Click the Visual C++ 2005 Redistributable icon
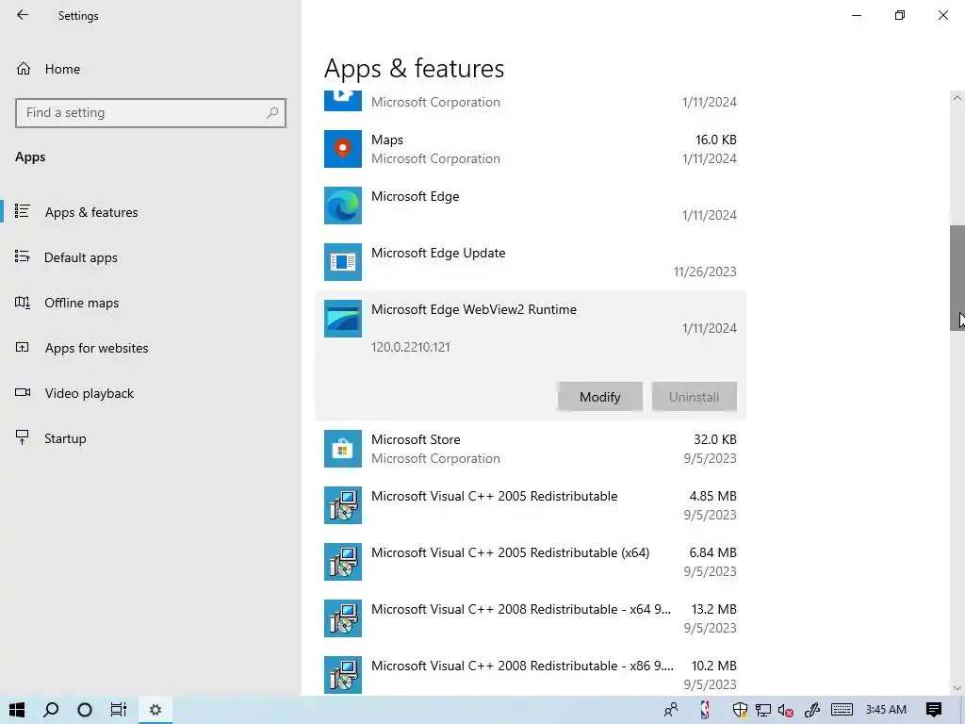 (343, 505)
